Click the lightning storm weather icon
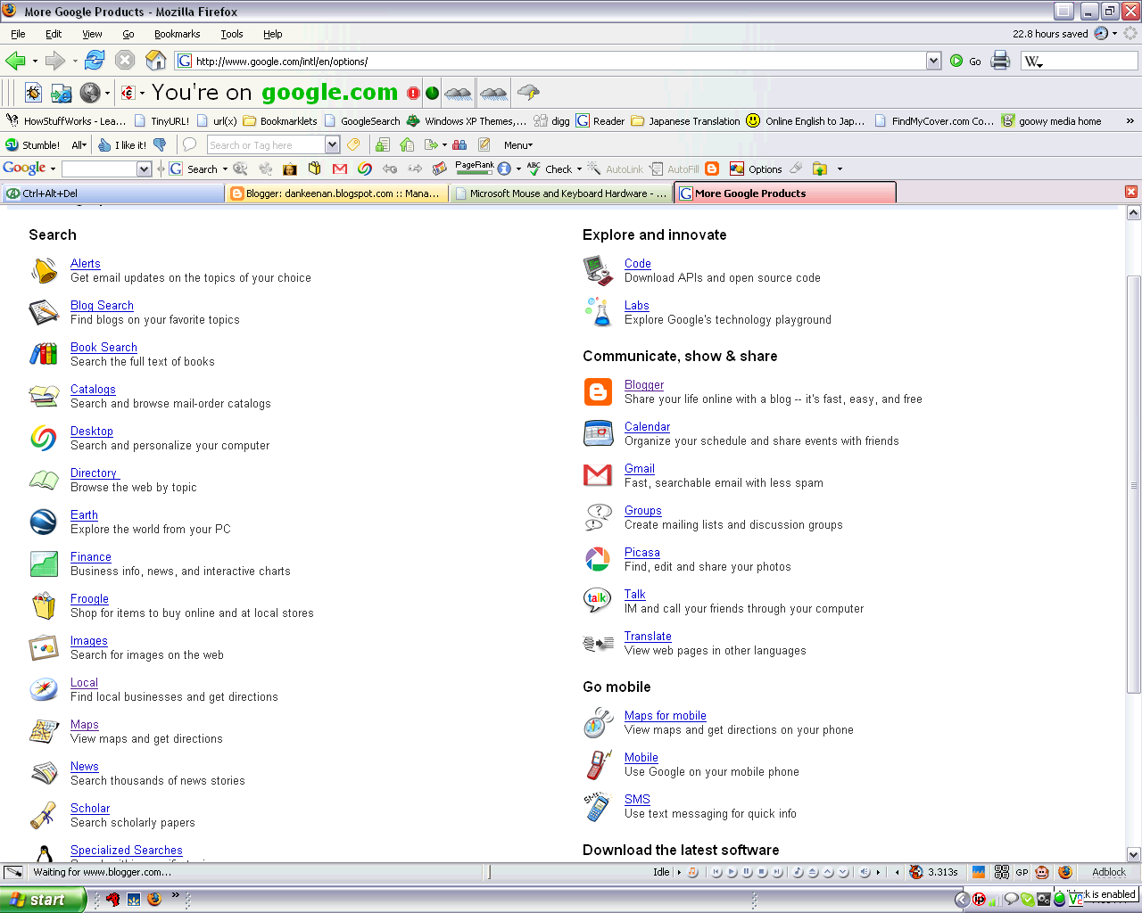 tap(528, 93)
